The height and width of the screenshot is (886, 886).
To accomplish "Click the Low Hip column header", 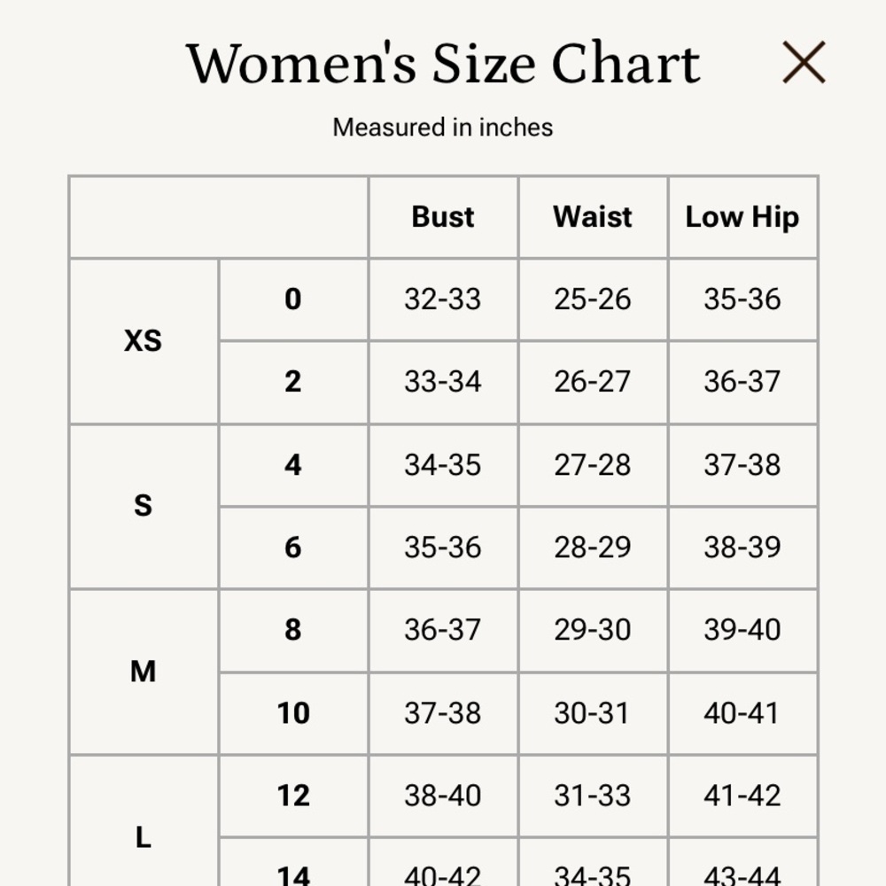I will (x=742, y=218).
